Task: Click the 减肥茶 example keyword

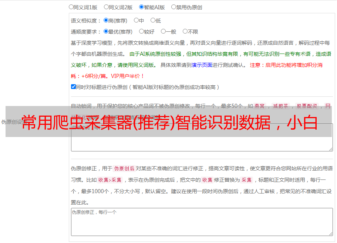Action: (280, 106)
